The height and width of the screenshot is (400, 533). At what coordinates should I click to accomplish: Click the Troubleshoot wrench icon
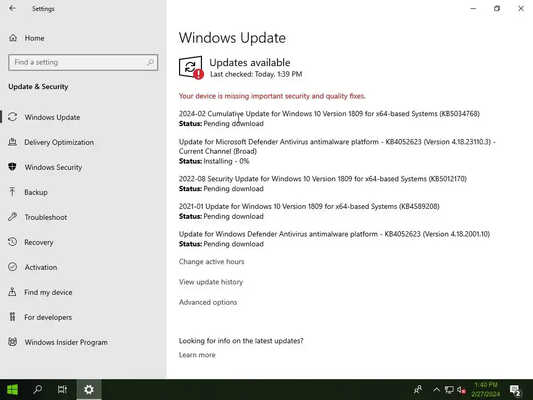click(x=12, y=217)
